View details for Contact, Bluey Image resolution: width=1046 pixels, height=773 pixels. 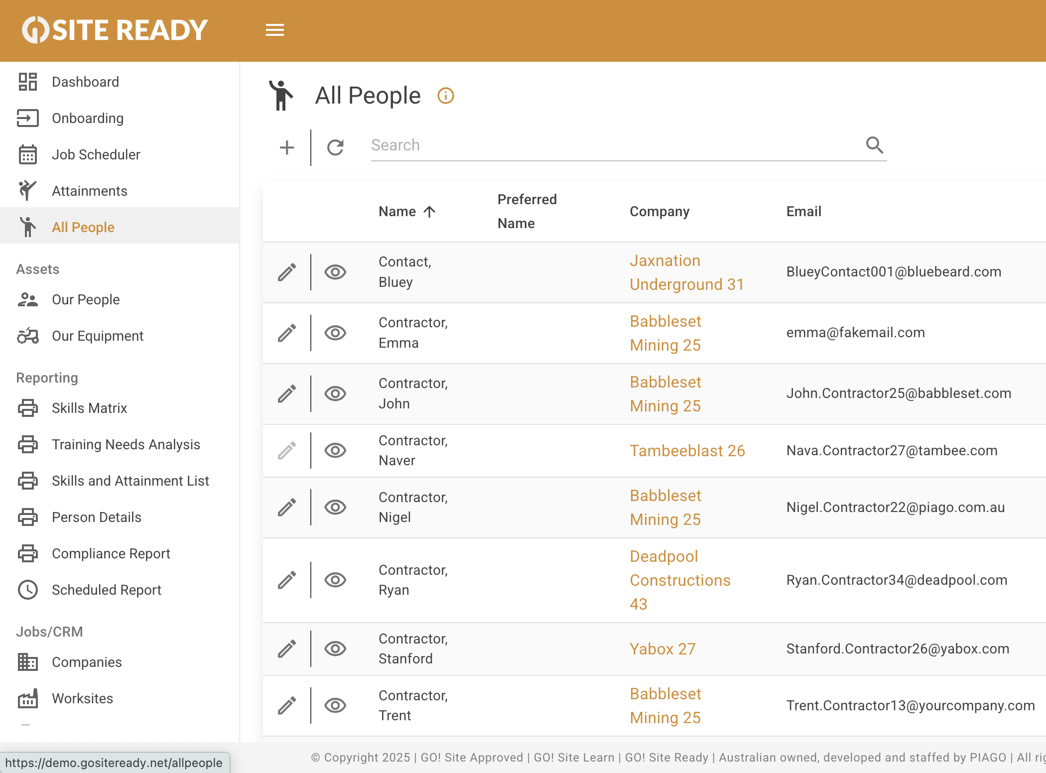click(335, 272)
